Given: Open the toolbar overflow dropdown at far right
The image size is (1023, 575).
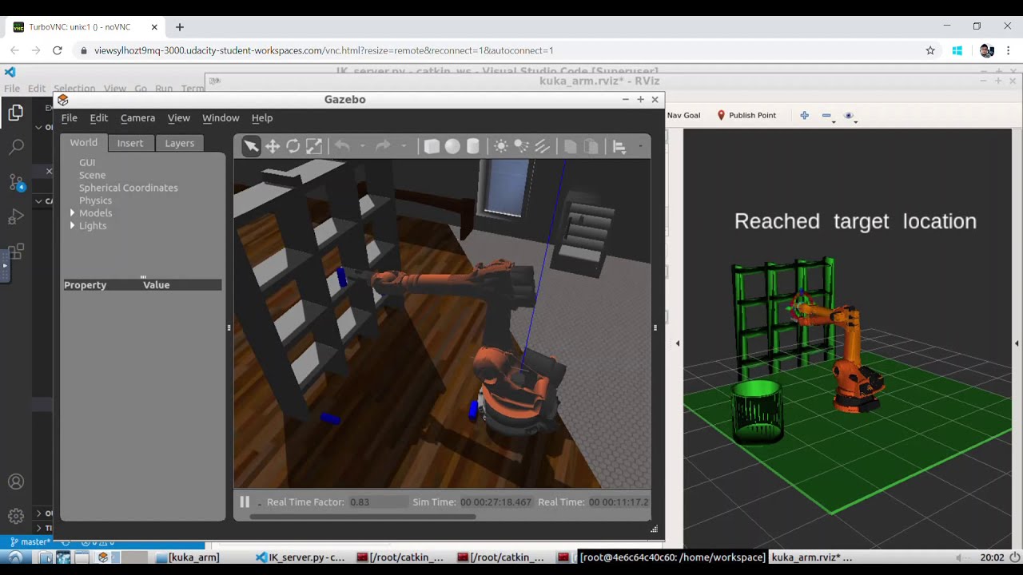Looking at the screenshot, I should pyautogui.click(x=640, y=146).
